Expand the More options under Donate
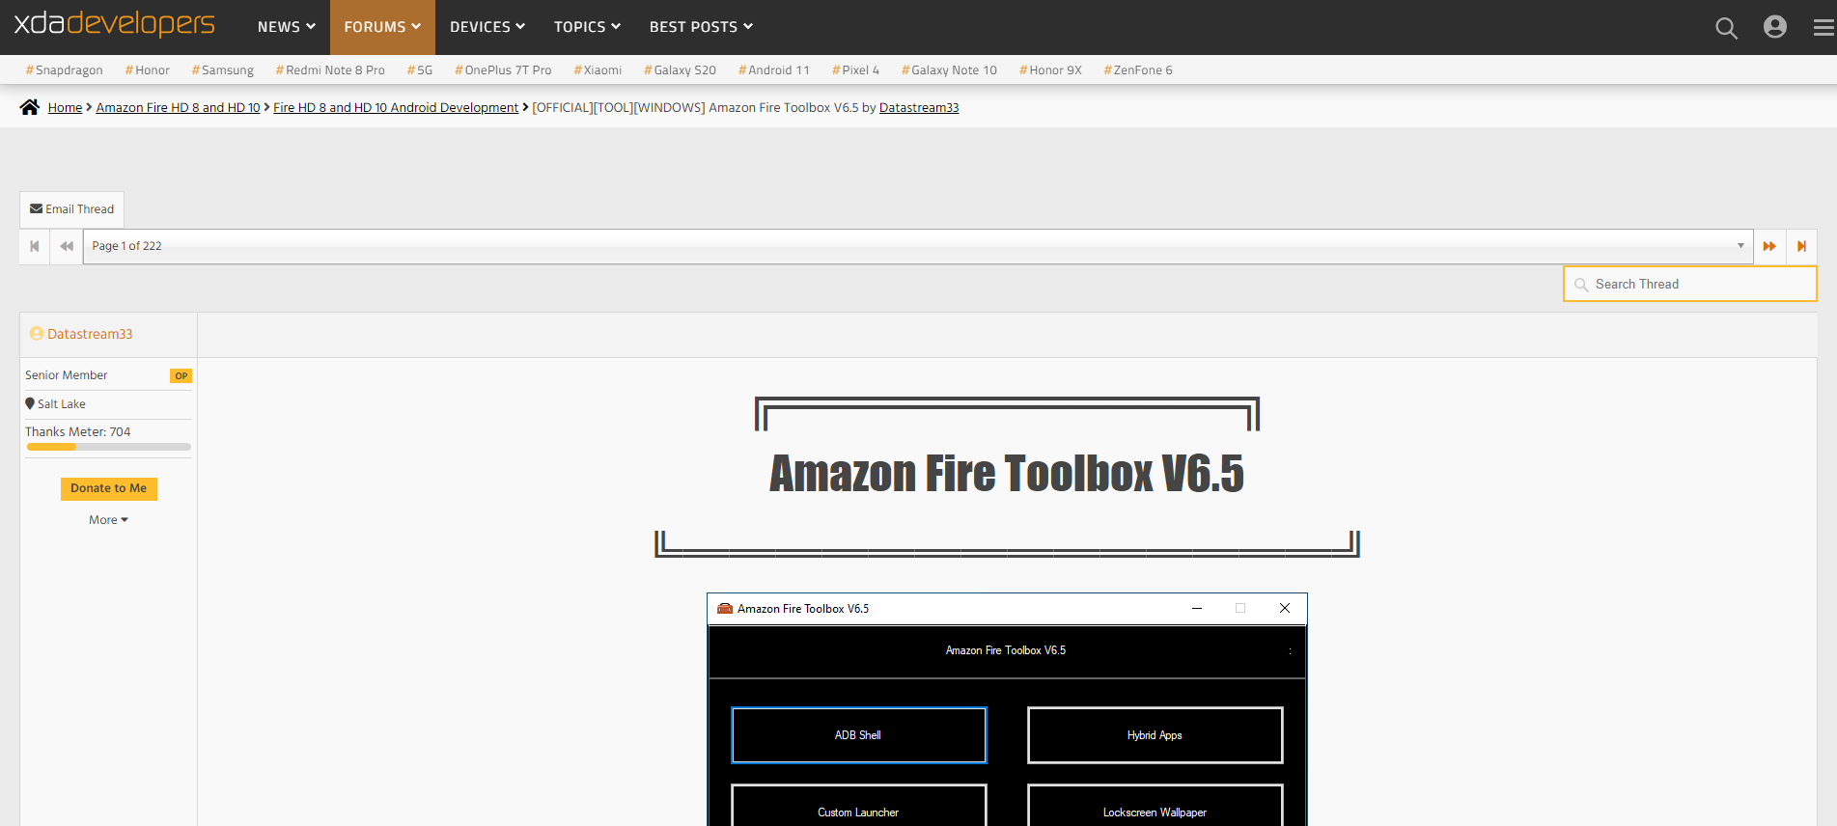Screen dimensions: 1837x826 pyautogui.click(x=108, y=520)
